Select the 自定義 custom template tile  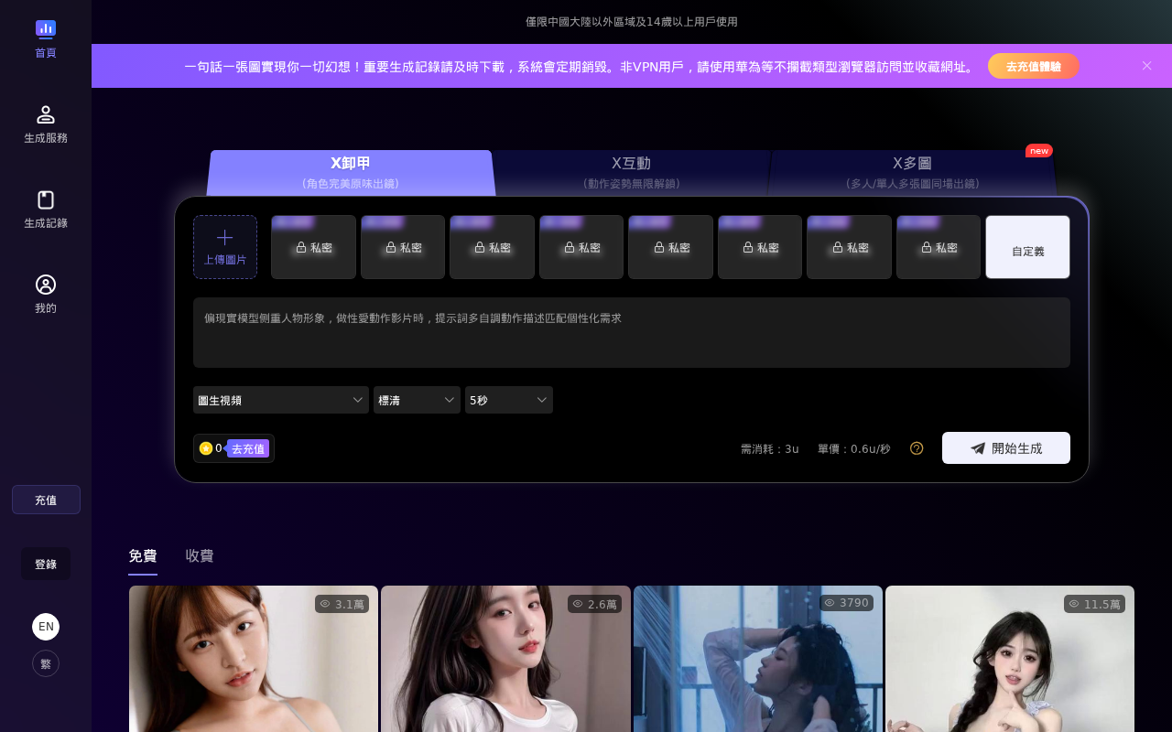tap(1027, 247)
